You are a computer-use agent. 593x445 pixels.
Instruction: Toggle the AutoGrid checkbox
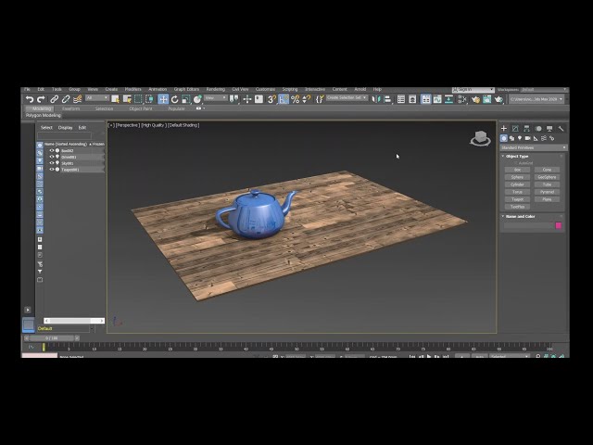(515, 163)
